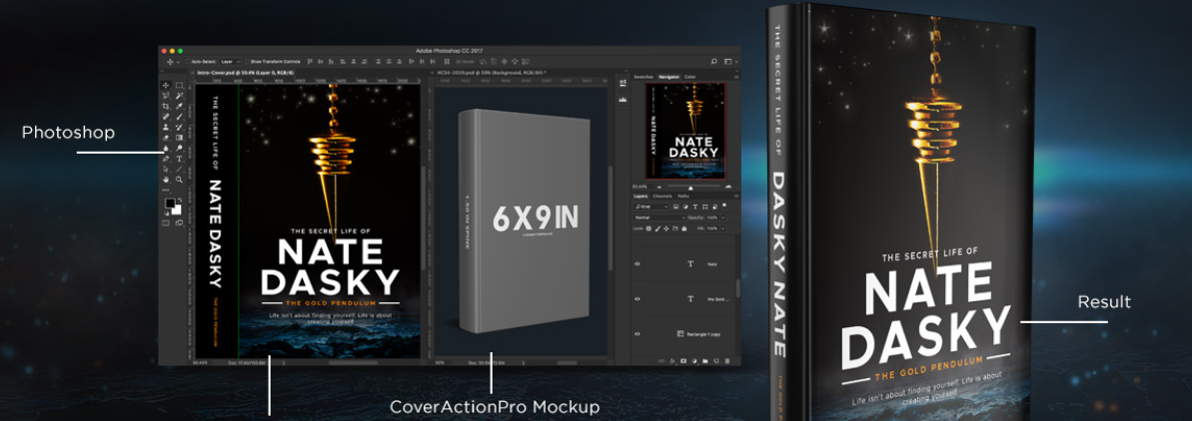The height and width of the screenshot is (421, 1192).
Task: Toggle the Auto-Select checkbox
Action: (x=188, y=61)
